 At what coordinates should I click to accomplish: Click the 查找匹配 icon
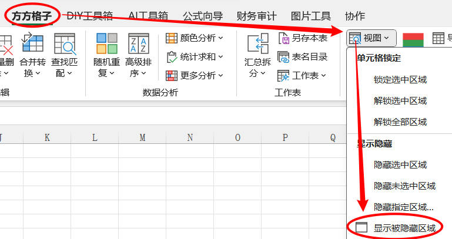click(x=64, y=43)
